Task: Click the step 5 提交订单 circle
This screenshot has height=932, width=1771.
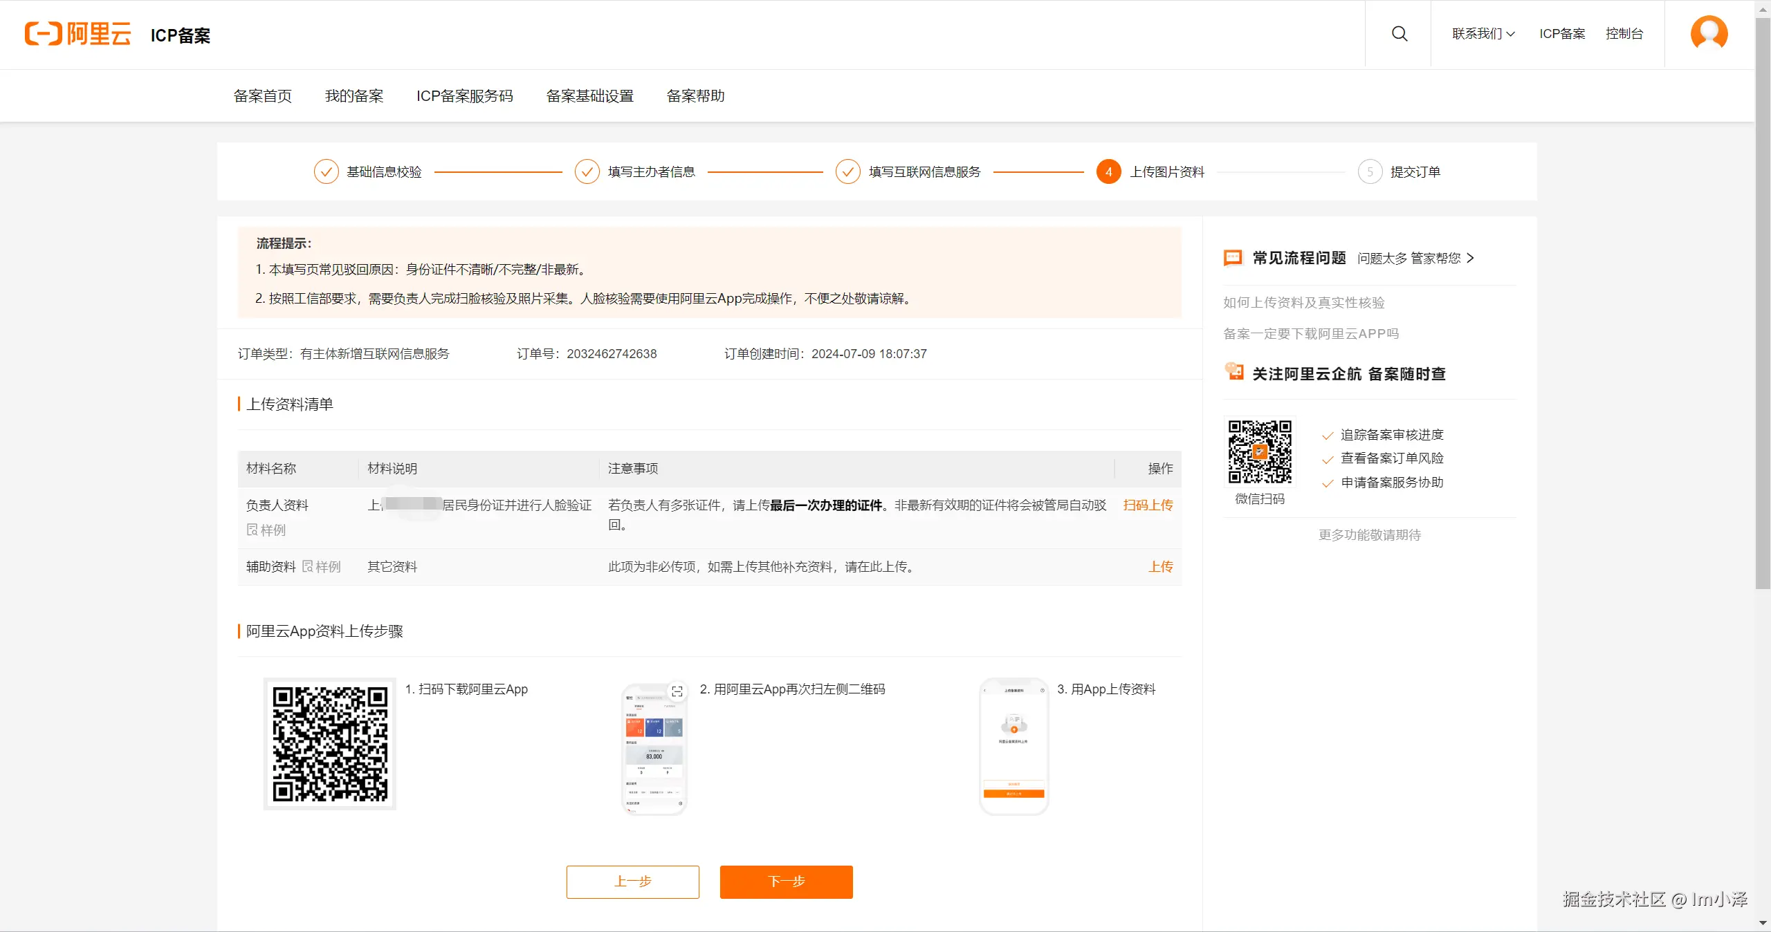Action: click(x=1370, y=171)
